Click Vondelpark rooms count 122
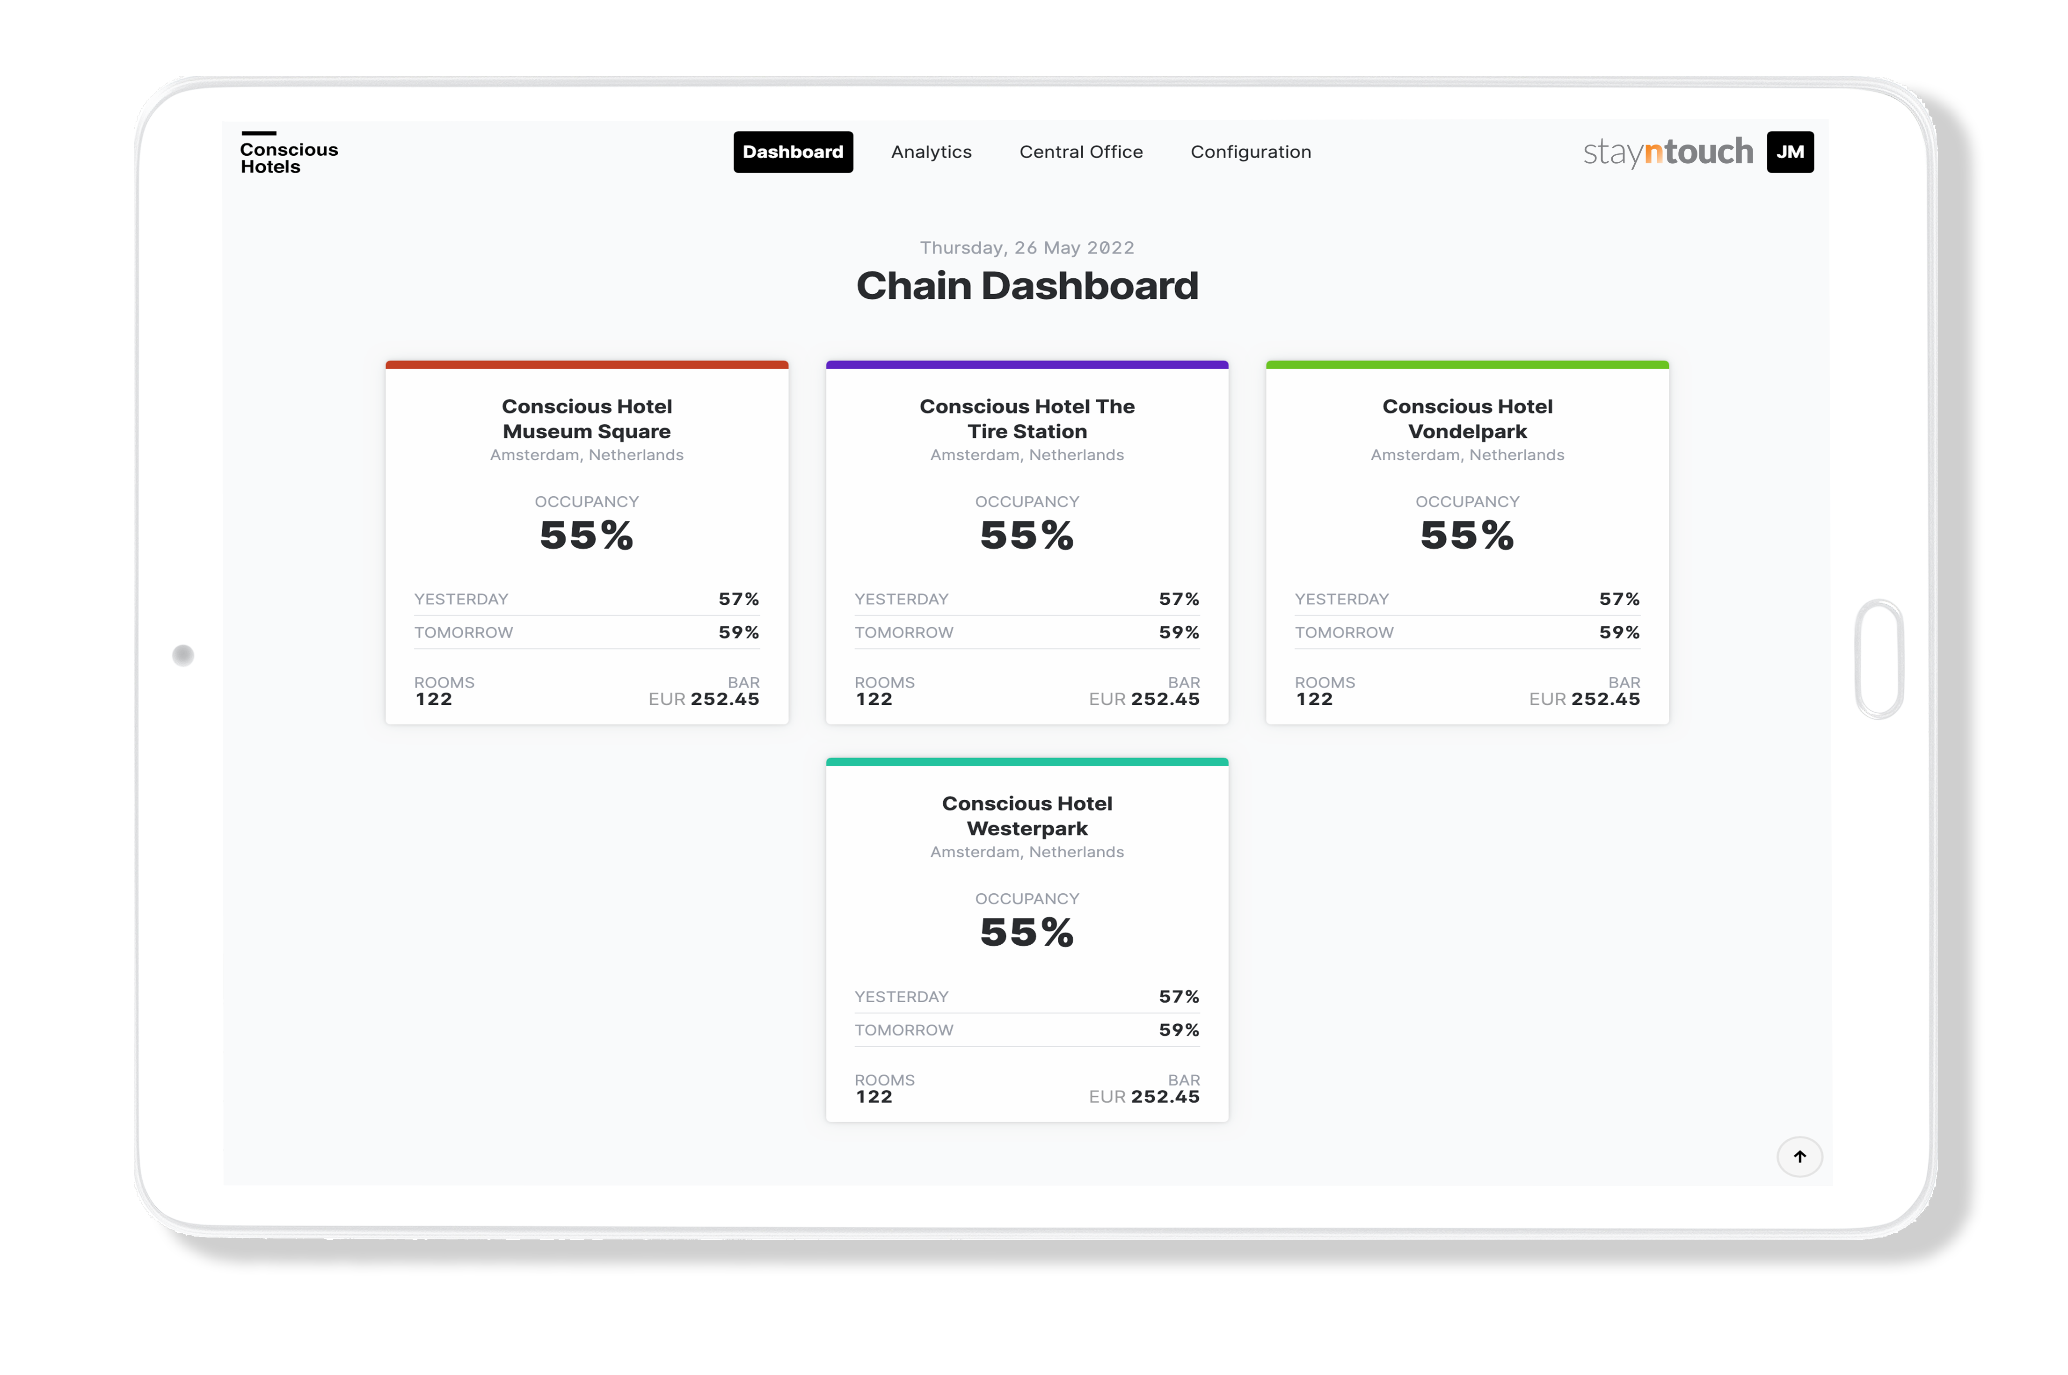 [1314, 700]
